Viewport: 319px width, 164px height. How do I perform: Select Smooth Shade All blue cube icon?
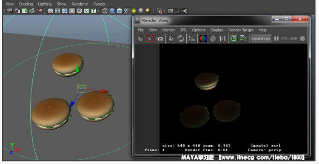(112, 11)
